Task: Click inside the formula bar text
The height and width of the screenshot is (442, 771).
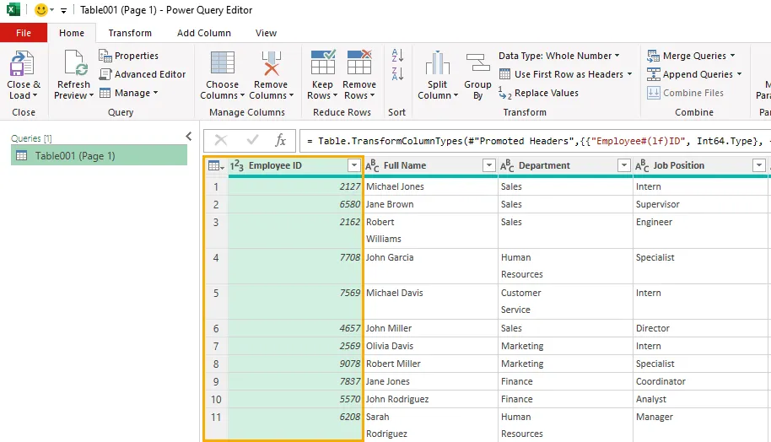Action: 536,141
